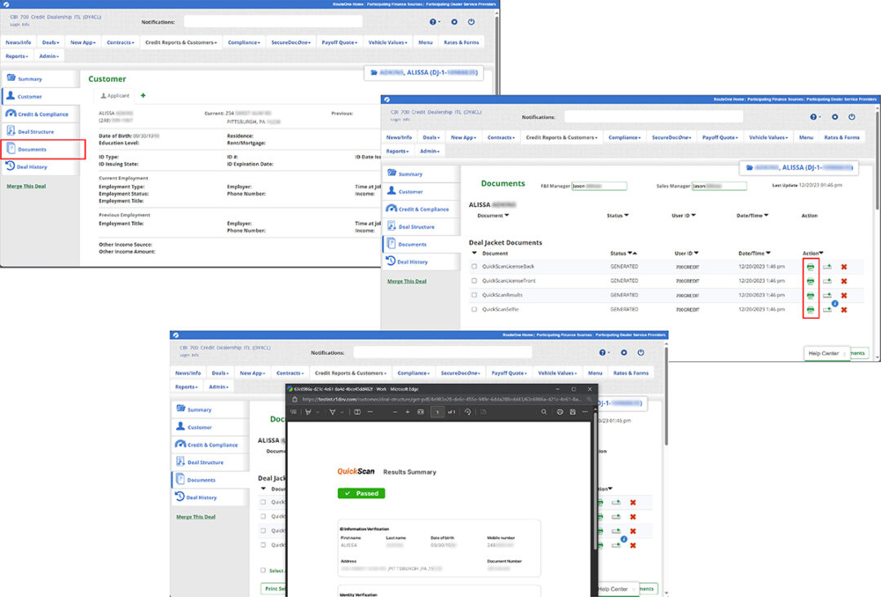The image size is (881, 597).
Task: Click Merge This Deal link under Customer sidebar
Action: [26, 186]
